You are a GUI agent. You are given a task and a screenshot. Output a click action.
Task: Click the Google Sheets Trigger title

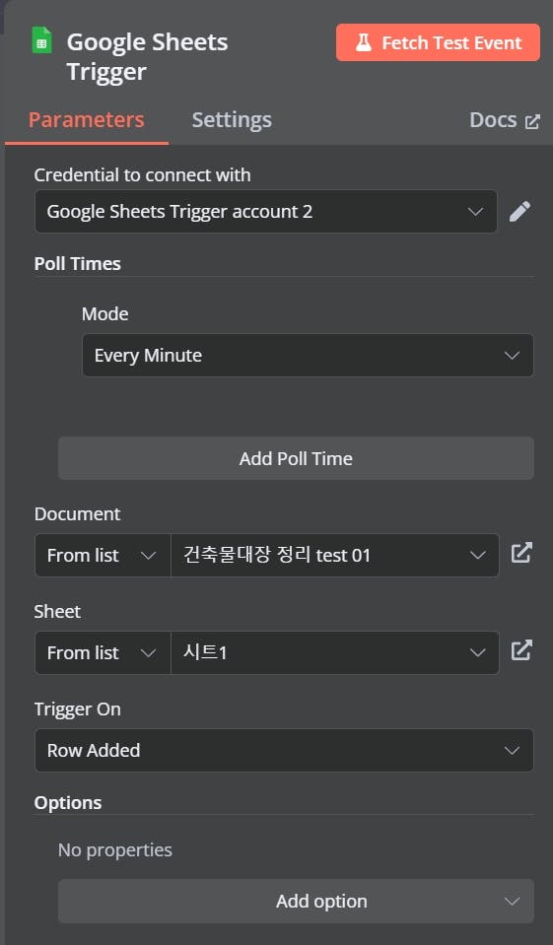tap(147, 56)
